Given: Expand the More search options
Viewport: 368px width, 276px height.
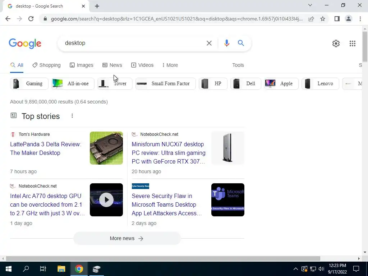Looking at the screenshot, I should tap(170, 65).
